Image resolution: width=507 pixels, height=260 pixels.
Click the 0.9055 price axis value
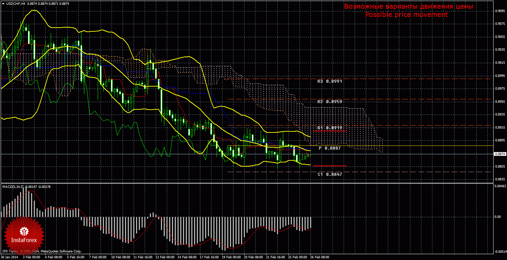(x=499, y=37)
